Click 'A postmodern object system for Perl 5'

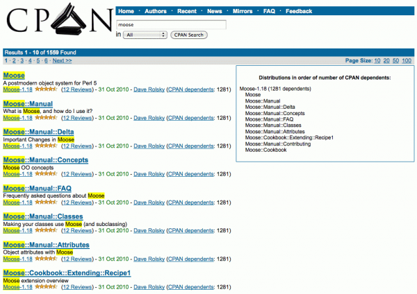[50, 83]
